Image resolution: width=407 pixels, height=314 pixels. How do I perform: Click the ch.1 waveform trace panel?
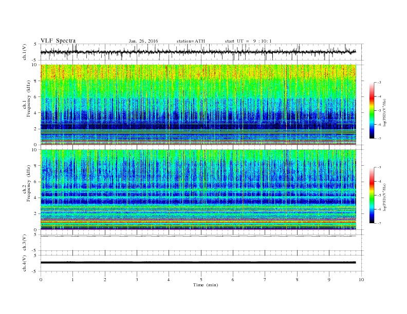point(201,52)
